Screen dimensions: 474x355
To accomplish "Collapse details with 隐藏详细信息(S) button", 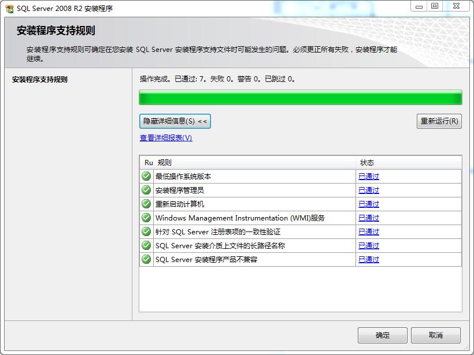I will pyautogui.click(x=175, y=121).
